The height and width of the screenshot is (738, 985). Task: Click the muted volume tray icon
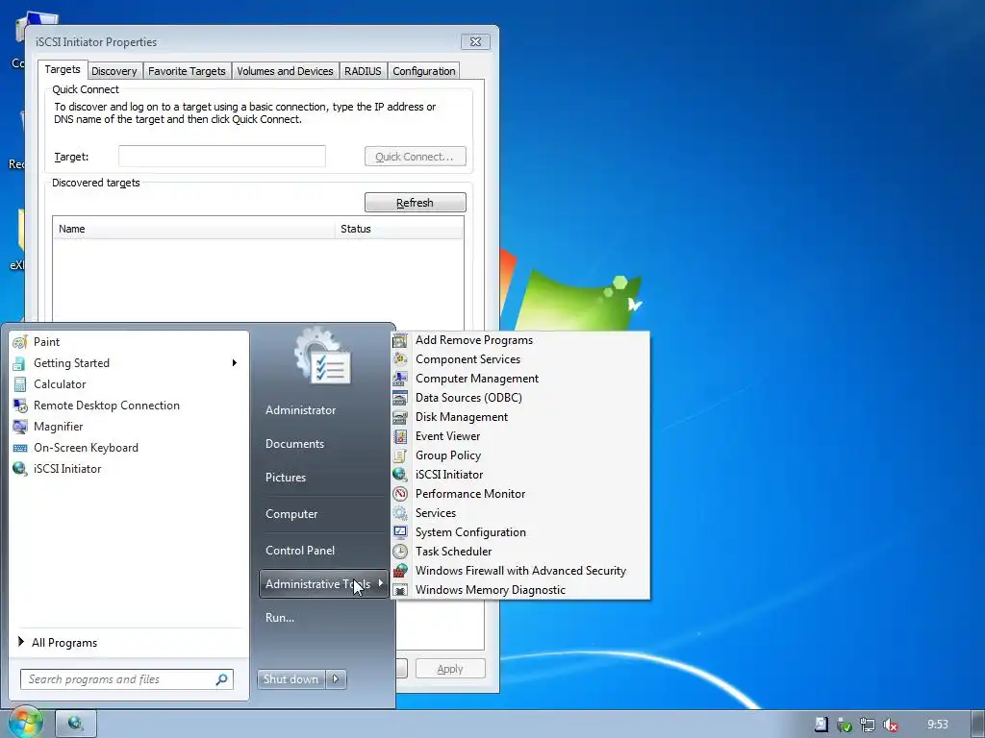[x=890, y=725]
